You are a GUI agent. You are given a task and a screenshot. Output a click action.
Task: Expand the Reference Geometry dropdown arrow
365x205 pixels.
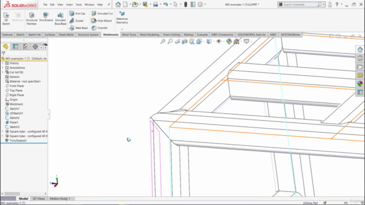pos(122,29)
